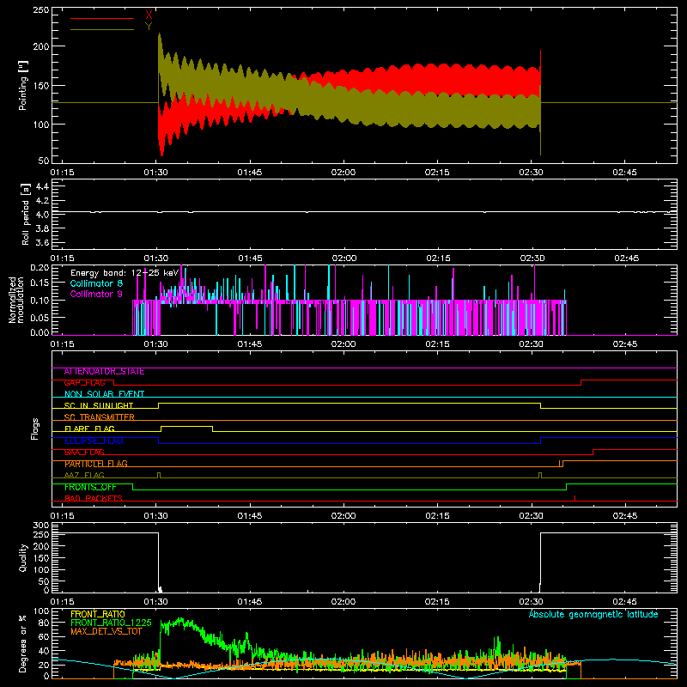This screenshot has height=687, width=687.
Task: Click the BAD_PACKETS red spike marker
Action: (x=575, y=498)
